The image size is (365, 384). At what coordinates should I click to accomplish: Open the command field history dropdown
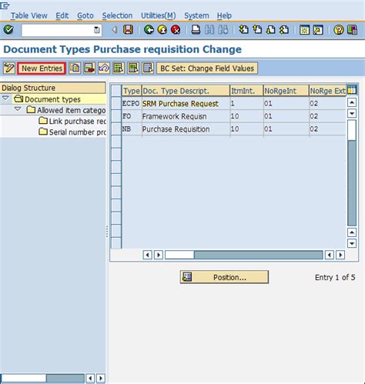click(96, 30)
